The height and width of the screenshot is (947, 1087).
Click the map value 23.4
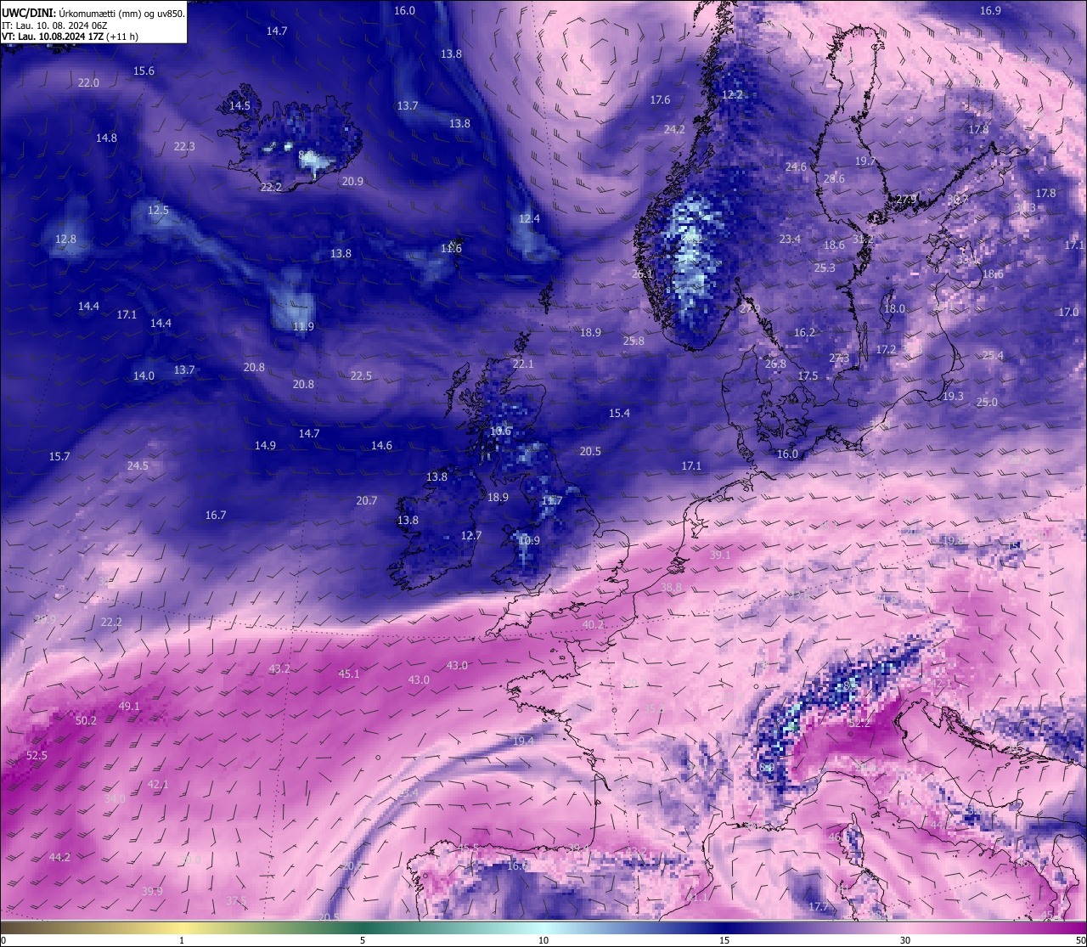790,240
